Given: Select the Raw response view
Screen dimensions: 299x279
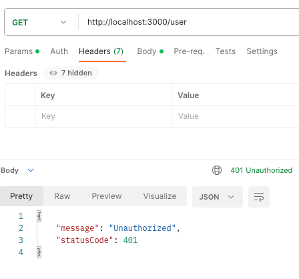Looking at the screenshot, I should 62,196.
